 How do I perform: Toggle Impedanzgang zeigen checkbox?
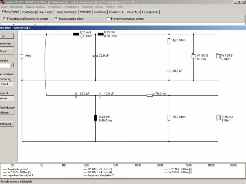click(56, 19)
